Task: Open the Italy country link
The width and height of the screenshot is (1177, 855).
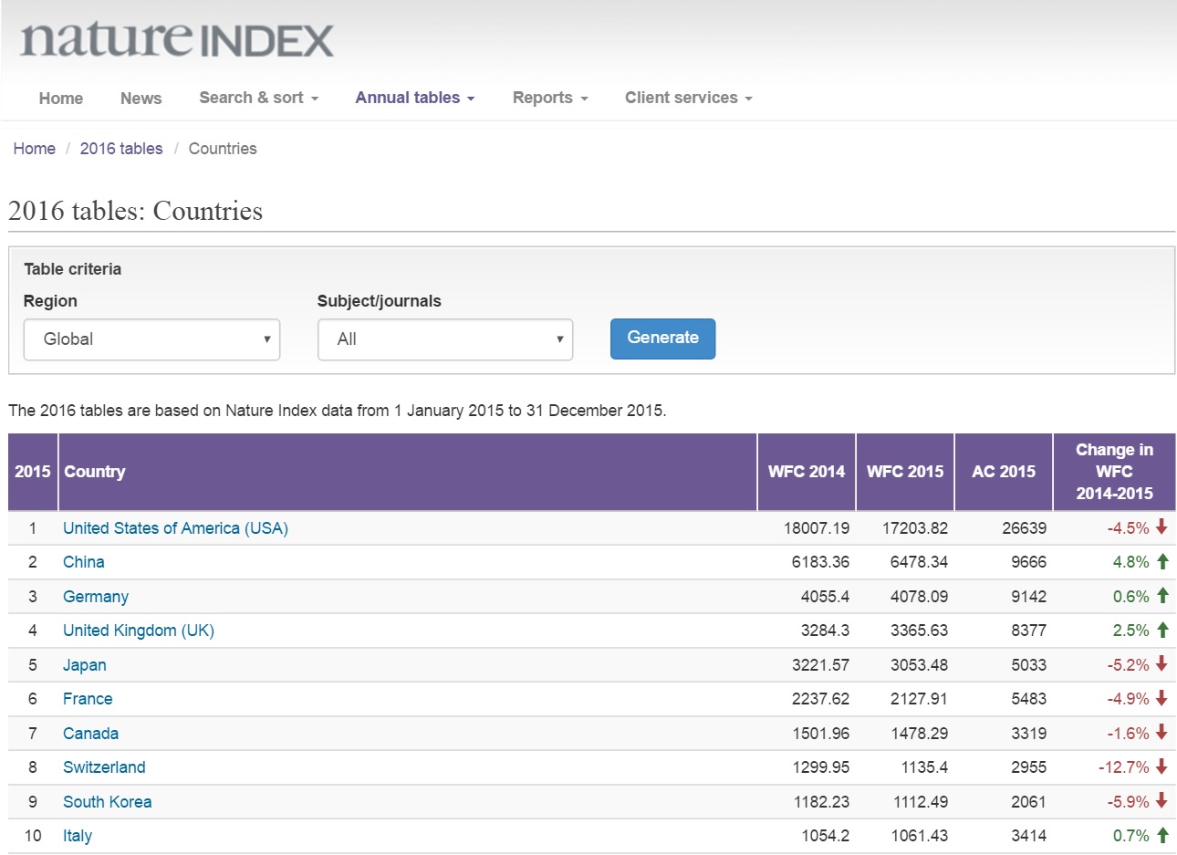Action: click(78, 836)
